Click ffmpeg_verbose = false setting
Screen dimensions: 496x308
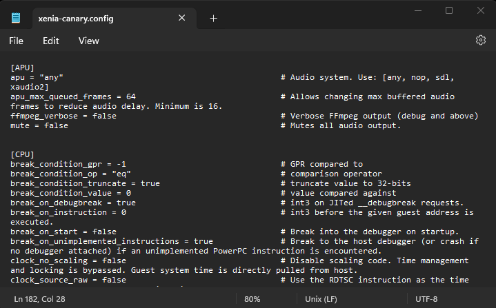(x=63, y=116)
